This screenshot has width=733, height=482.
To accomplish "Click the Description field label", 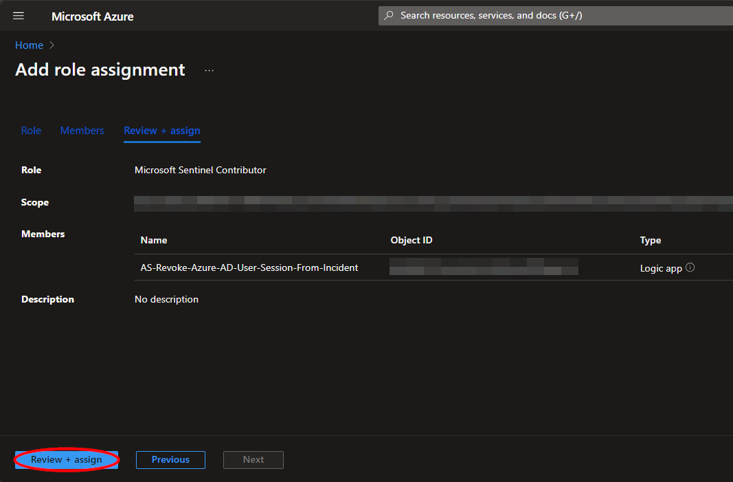I will click(47, 300).
